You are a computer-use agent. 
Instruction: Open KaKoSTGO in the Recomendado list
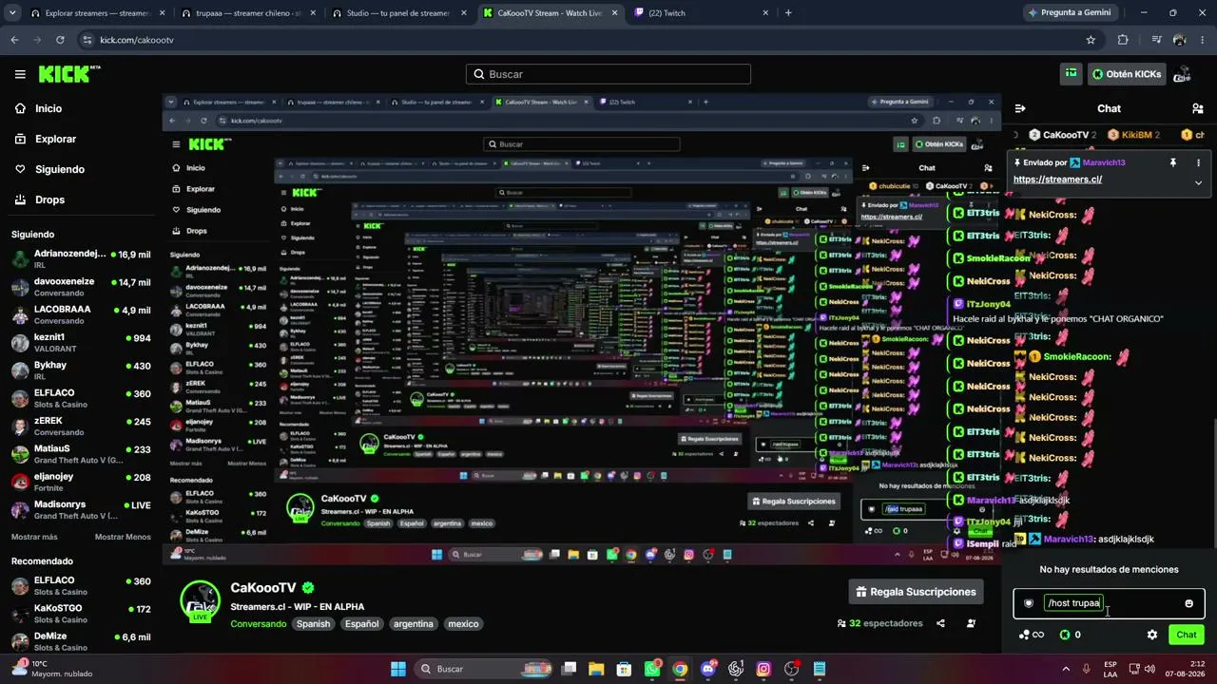[x=81, y=613]
